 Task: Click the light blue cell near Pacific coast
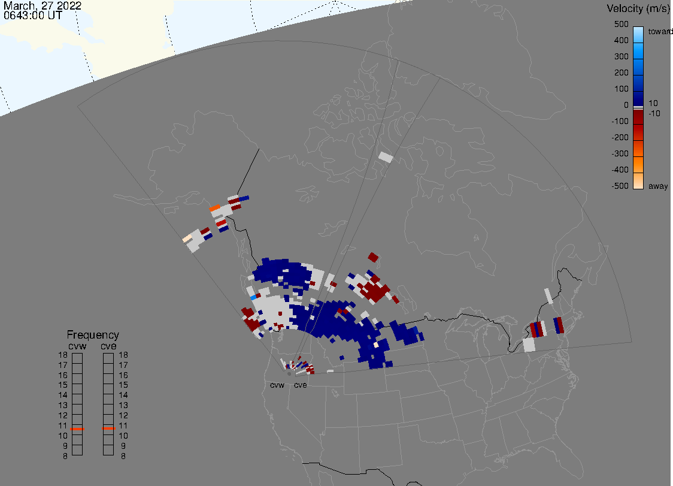coord(254,297)
